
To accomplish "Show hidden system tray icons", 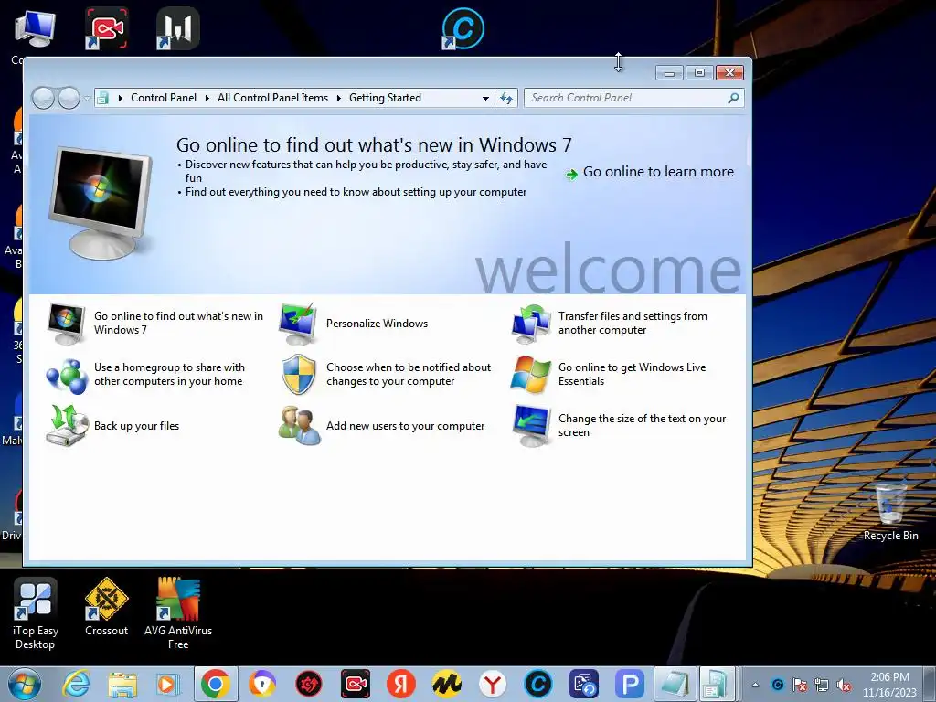I will (755, 685).
